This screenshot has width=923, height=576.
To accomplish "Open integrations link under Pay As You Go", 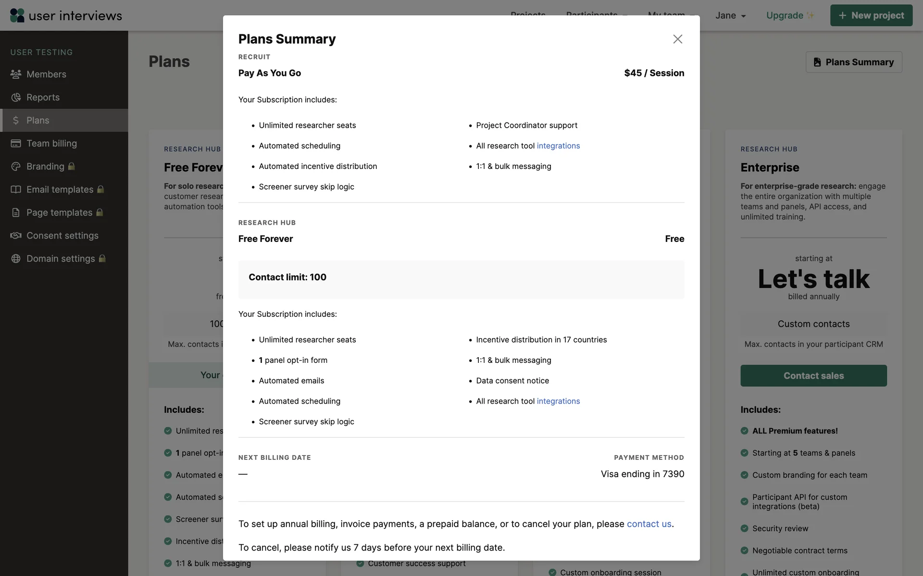I will 558,146.
